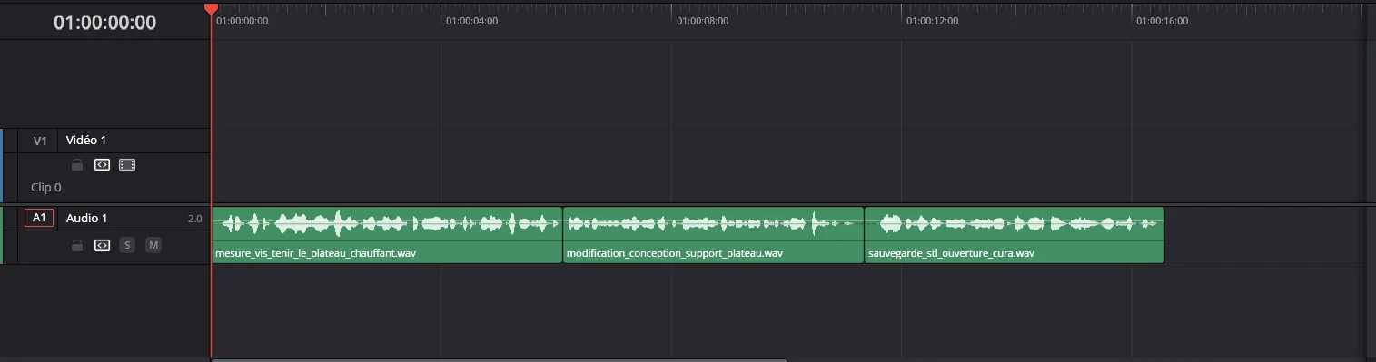Click the horizontal timeline scrollbar
This screenshot has width=1376, height=362.
click(499, 359)
